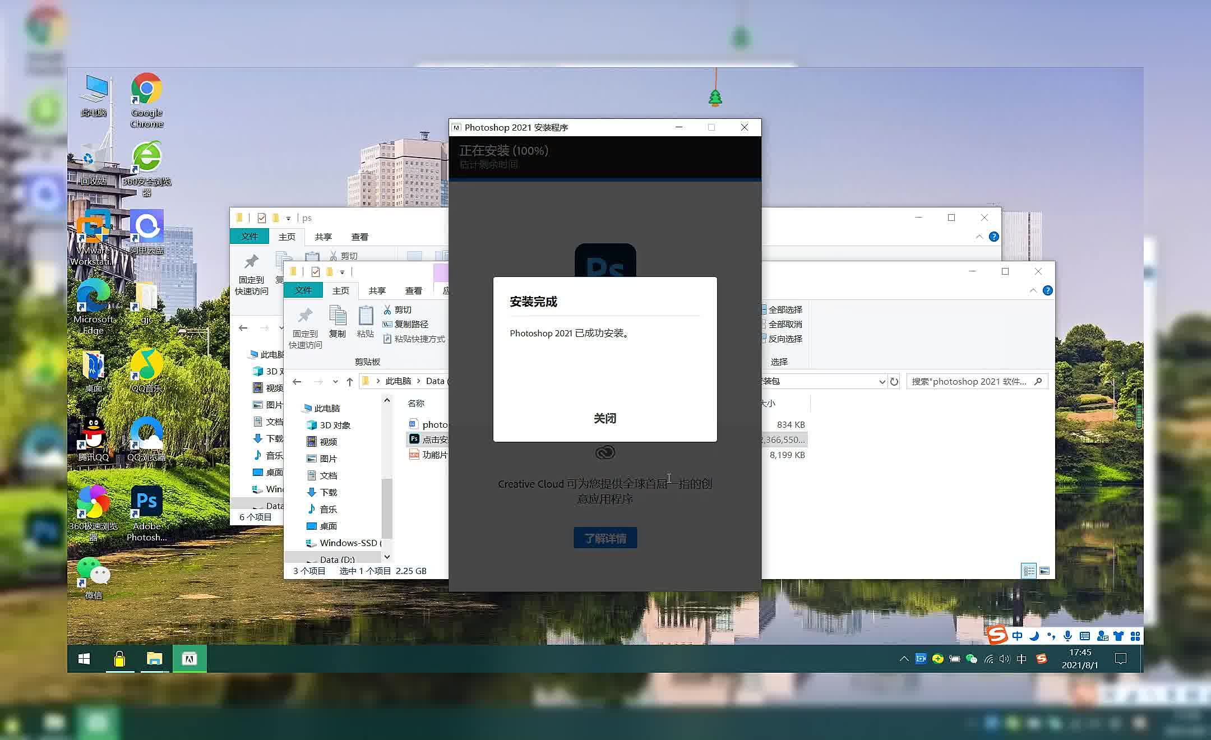Switch to large icons view toggle
Viewport: 1211px width, 740px height.
coord(1044,571)
